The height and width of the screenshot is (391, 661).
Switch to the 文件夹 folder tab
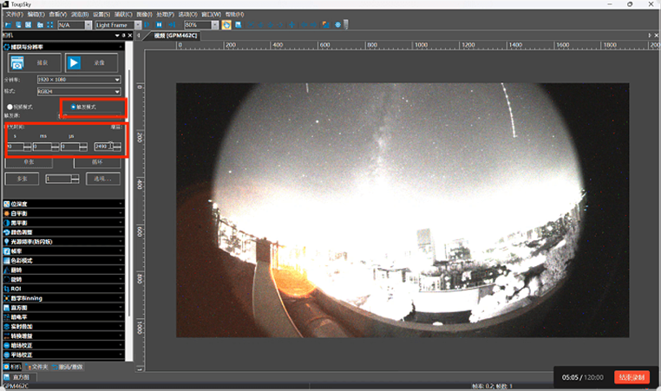pos(37,367)
